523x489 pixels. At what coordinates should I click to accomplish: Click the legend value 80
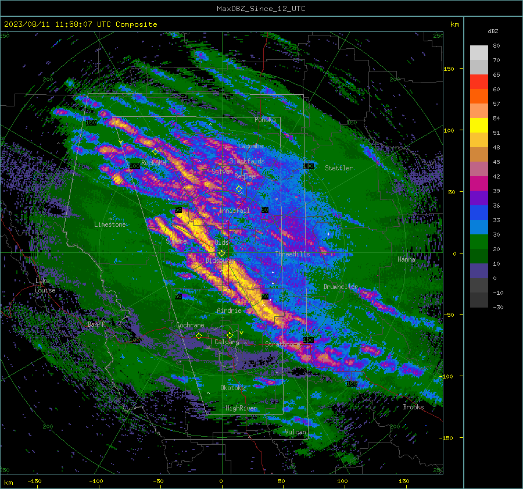click(x=496, y=46)
